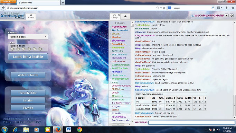Switch to the Lobby chat tab
This screenshot has width=236, height=133.
[114, 16]
